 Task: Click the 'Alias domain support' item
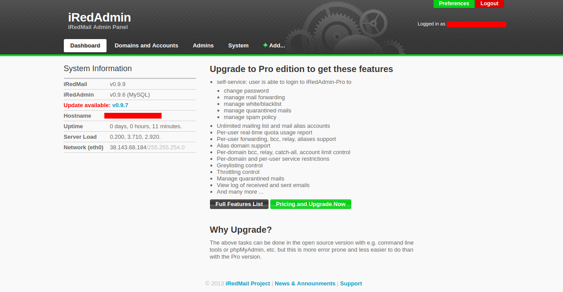coord(243,146)
